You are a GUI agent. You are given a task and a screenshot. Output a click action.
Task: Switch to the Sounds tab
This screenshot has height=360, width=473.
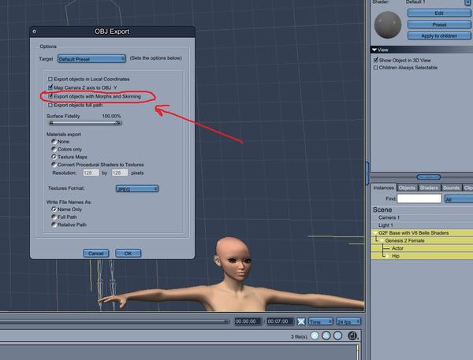coord(451,187)
